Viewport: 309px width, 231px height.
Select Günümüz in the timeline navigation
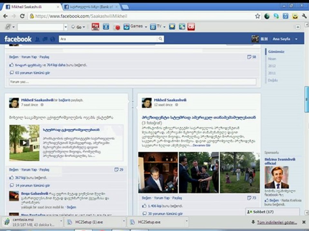pyautogui.click(x=276, y=52)
